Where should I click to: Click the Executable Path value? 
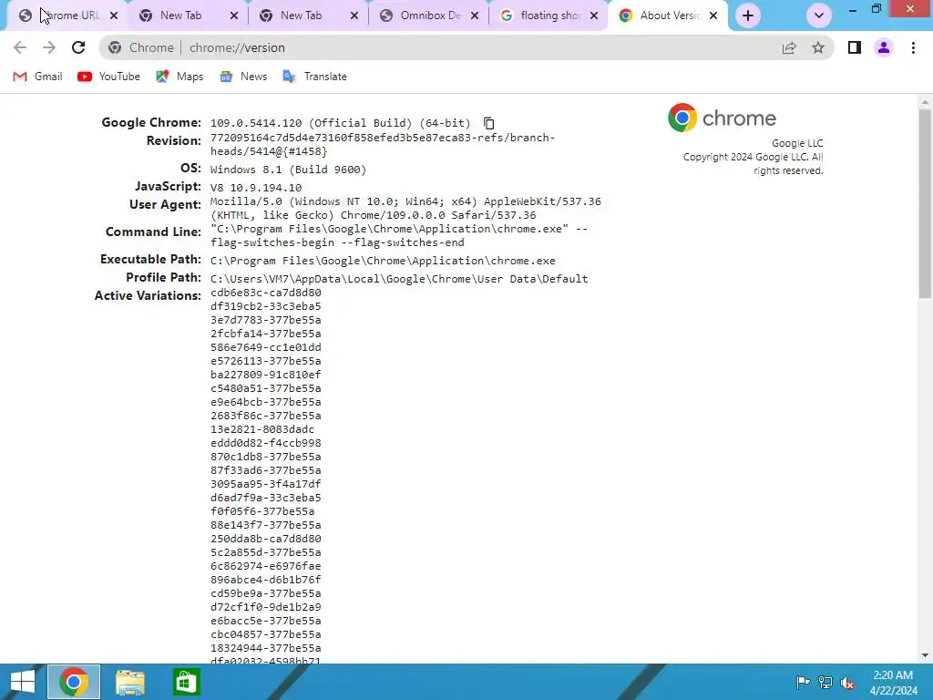[x=383, y=261]
